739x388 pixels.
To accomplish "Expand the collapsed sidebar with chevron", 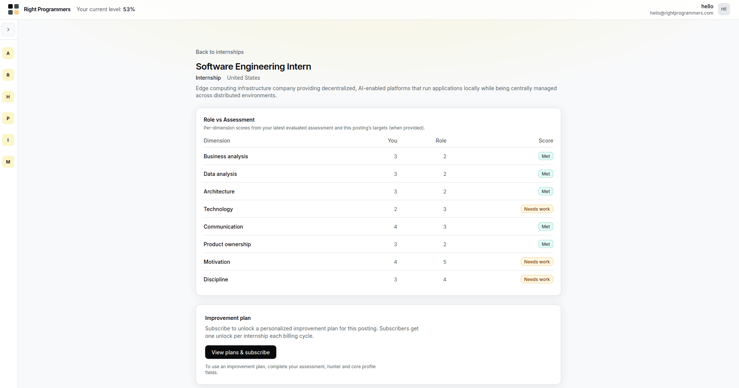I will pos(8,30).
